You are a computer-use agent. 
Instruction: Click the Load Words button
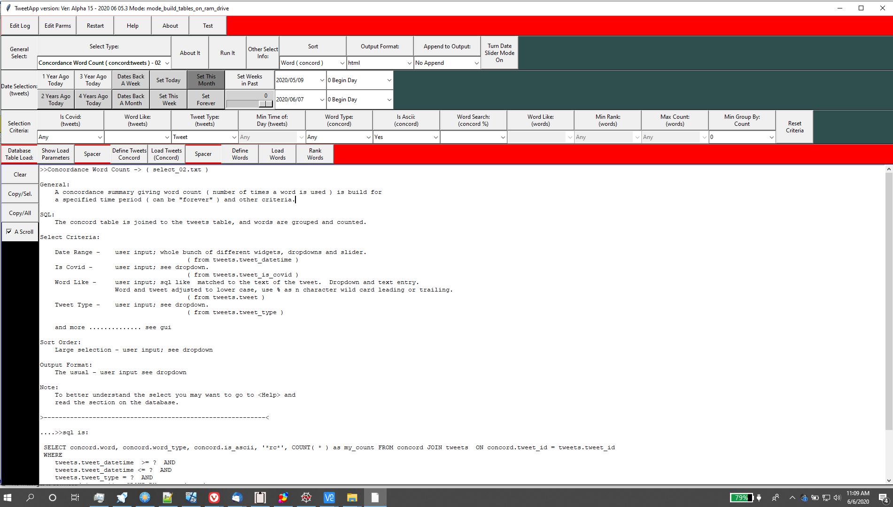pos(277,154)
